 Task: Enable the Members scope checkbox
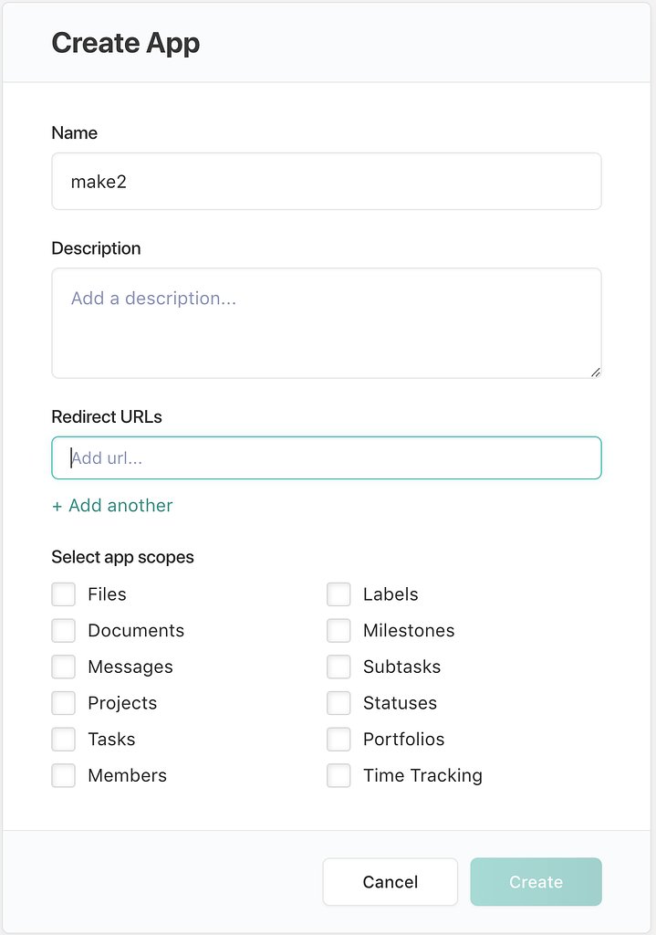tap(63, 775)
